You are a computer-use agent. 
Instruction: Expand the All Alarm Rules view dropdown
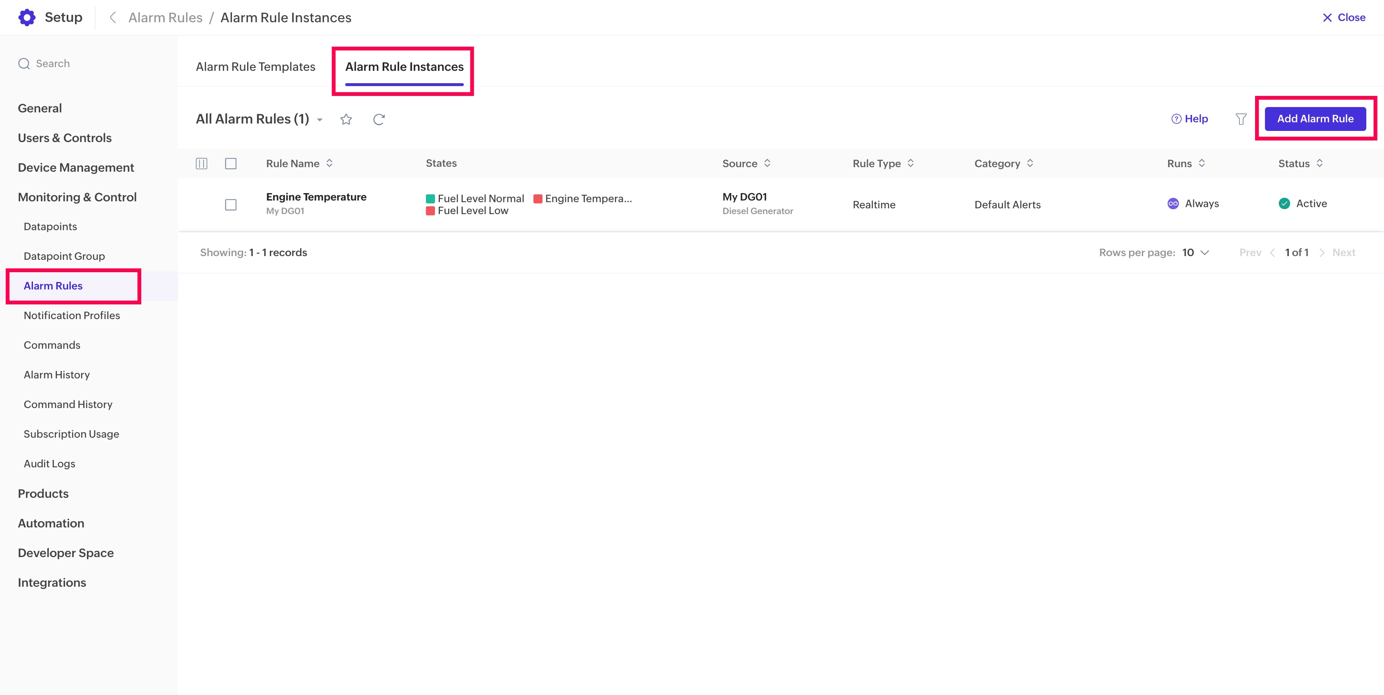(x=320, y=120)
